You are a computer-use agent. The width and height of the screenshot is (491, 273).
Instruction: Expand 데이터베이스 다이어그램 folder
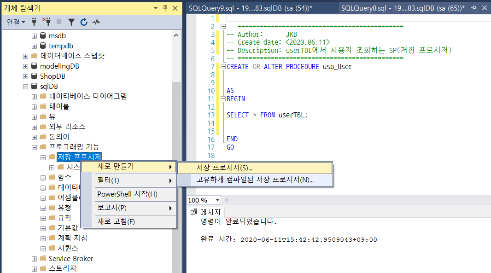[x=34, y=97]
